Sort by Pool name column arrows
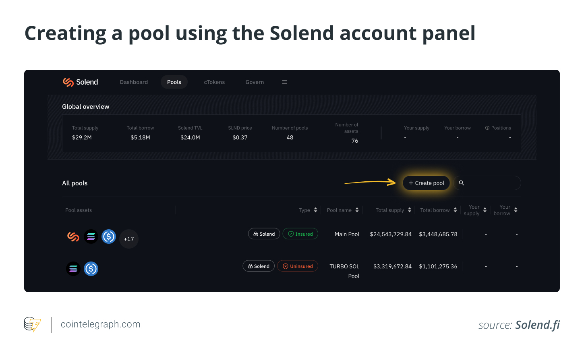584x357 pixels. (357, 210)
